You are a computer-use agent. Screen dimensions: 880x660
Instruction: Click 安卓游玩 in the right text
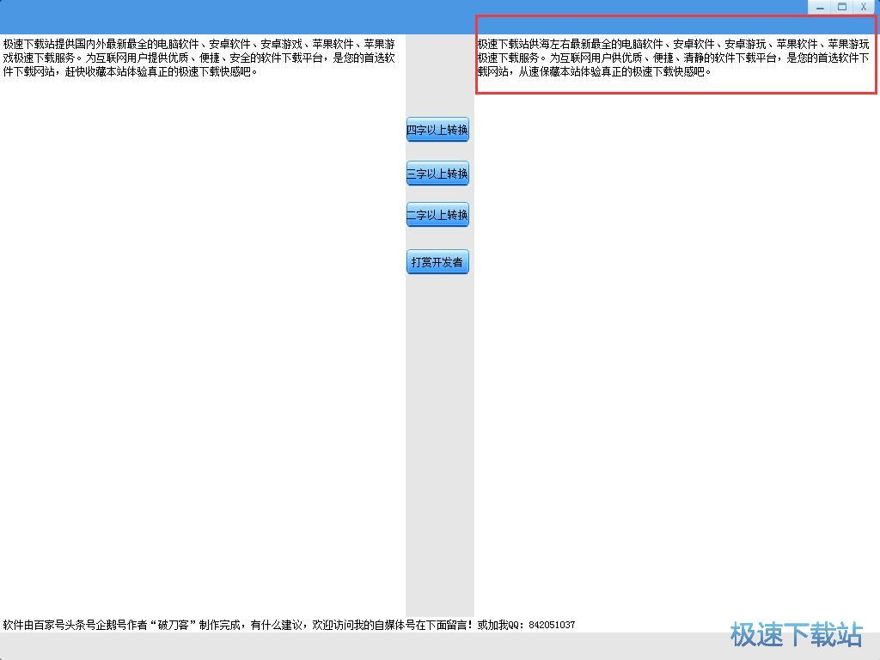(x=745, y=44)
